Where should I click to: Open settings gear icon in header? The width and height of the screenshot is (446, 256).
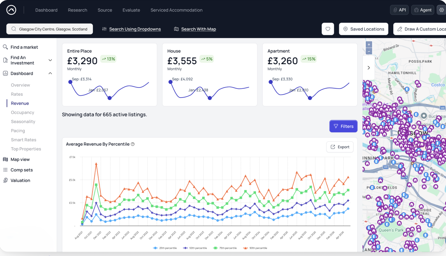pyautogui.click(x=441, y=10)
